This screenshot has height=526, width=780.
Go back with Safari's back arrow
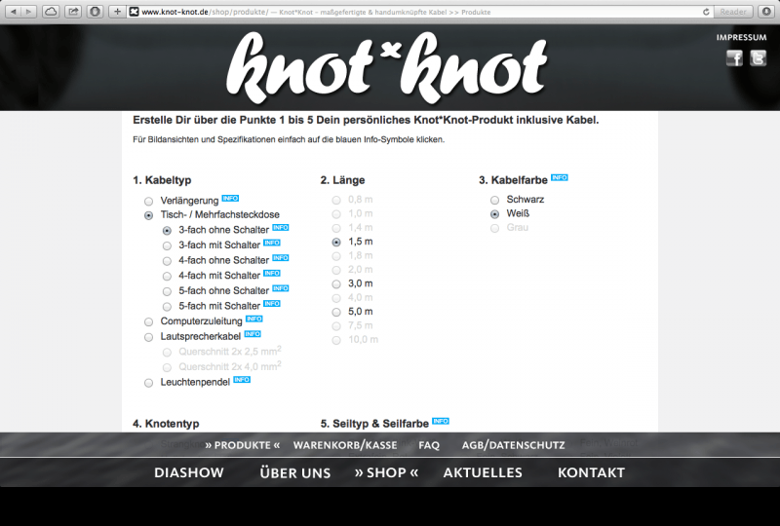point(14,12)
